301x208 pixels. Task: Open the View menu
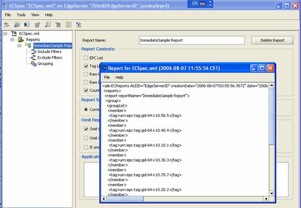coord(35,15)
